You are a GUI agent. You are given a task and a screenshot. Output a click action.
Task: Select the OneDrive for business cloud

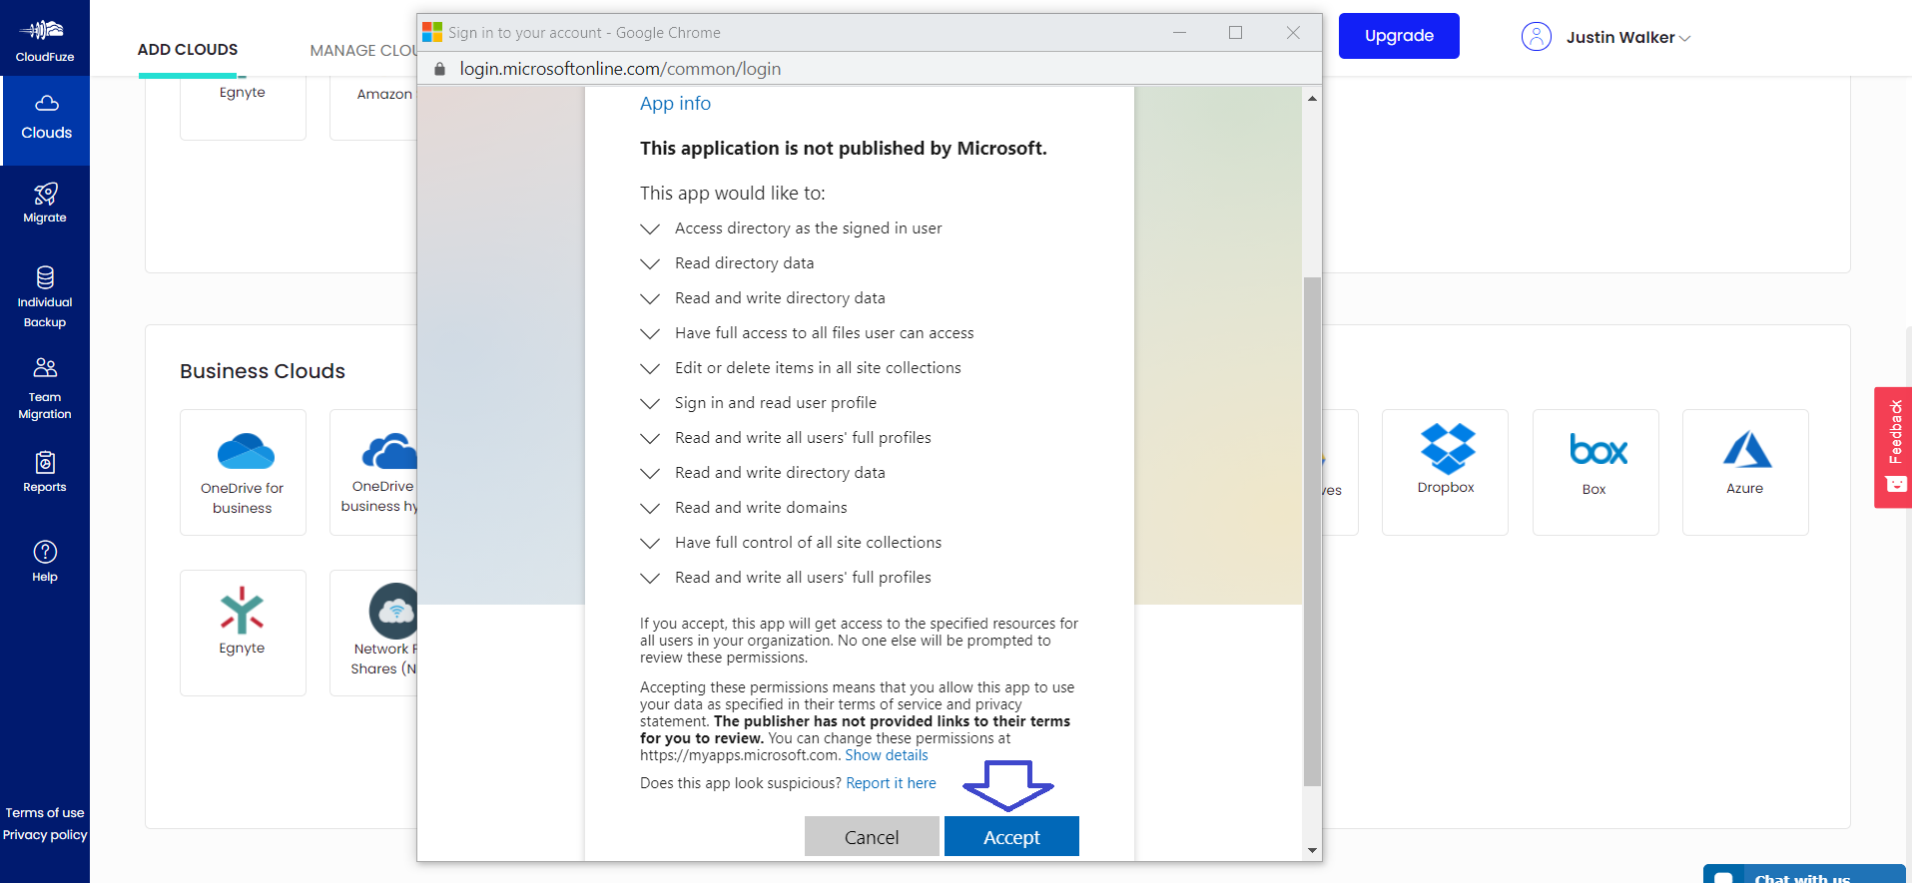[x=243, y=472]
